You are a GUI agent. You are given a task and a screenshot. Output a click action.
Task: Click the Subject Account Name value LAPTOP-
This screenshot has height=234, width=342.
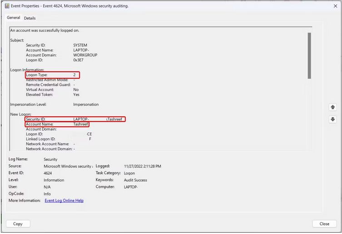tap(81, 50)
